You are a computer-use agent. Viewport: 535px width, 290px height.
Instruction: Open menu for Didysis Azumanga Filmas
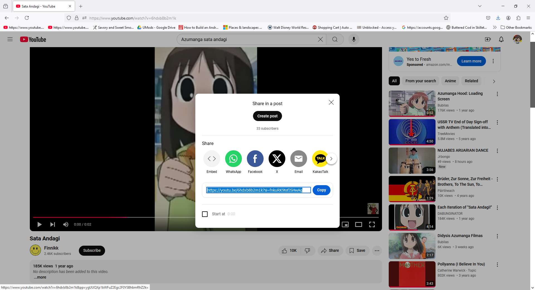(x=497, y=236)
